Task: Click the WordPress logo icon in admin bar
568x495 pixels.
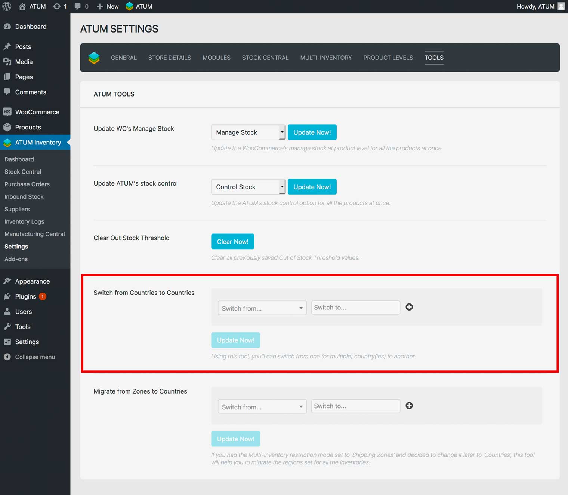Action: tap(7, 6)
